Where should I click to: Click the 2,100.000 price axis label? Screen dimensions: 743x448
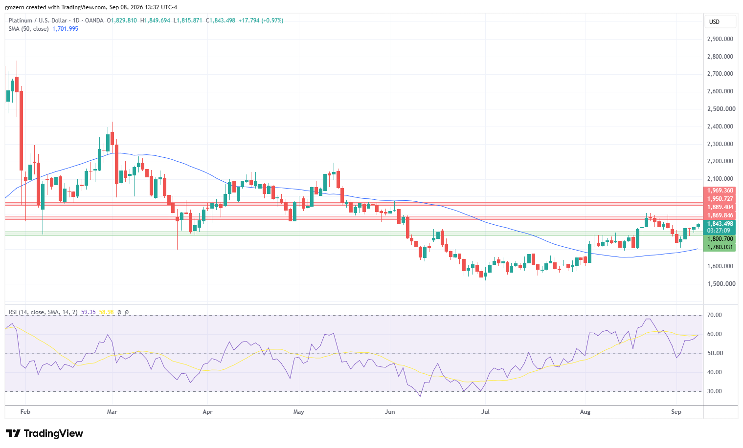click(720, 179)
